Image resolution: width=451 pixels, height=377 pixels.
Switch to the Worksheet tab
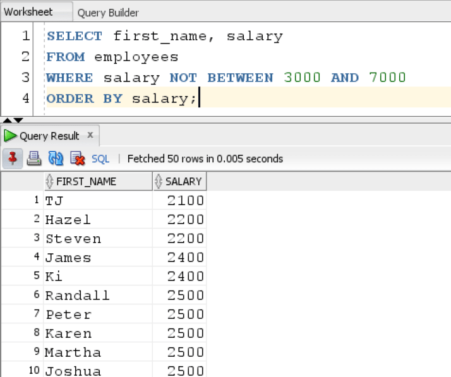coord(37,12)
